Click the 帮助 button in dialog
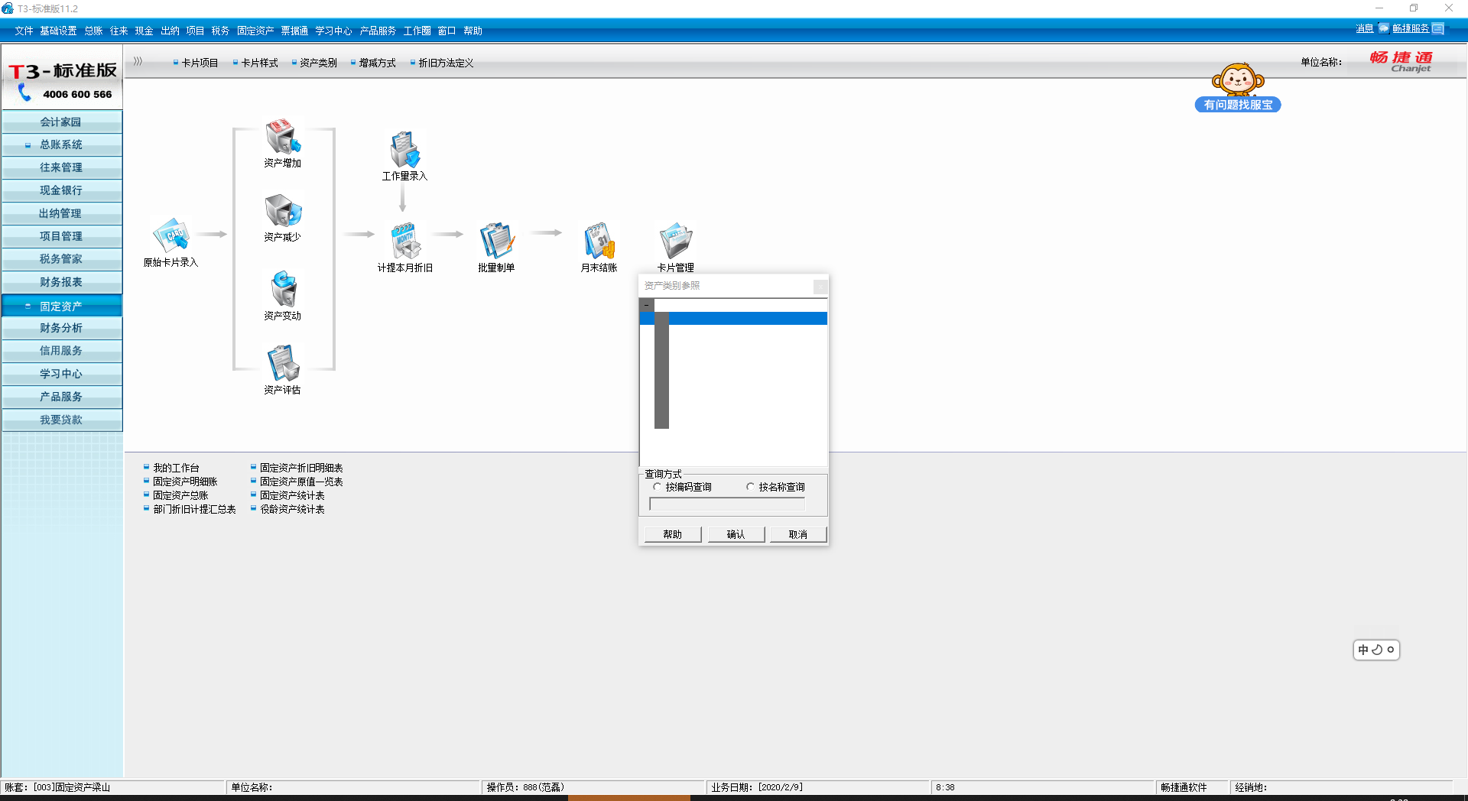The image size is (1468, 801). tap(673, 534)
